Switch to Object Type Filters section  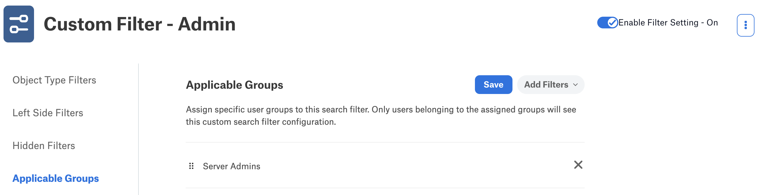54,80
